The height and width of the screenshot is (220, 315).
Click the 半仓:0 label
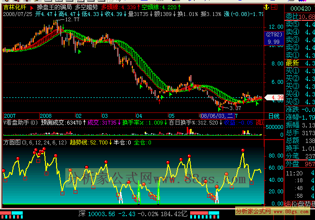(122, 142)
